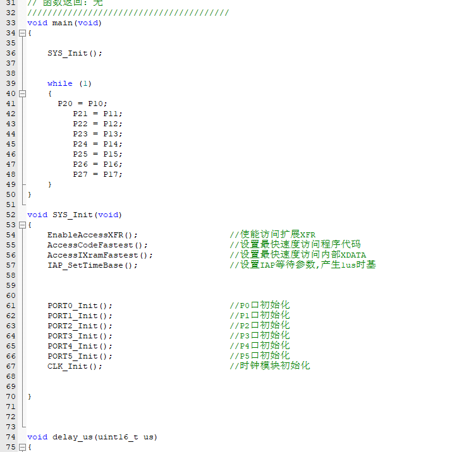Click the line P24 = P14;
459x452 pixels.
tap(97, 144)
